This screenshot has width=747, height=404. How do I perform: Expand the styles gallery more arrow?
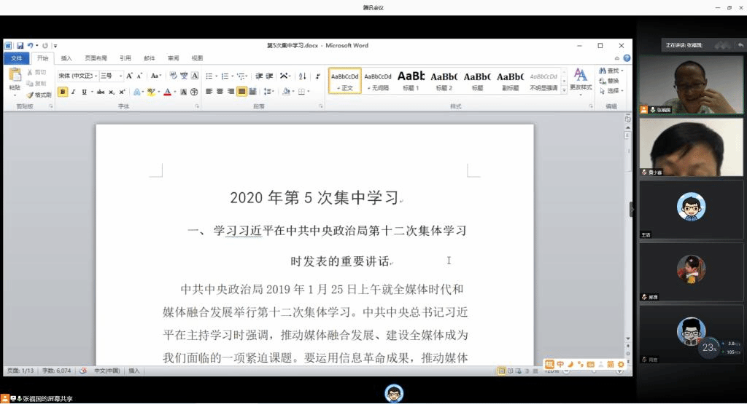[x=563, y=89]
